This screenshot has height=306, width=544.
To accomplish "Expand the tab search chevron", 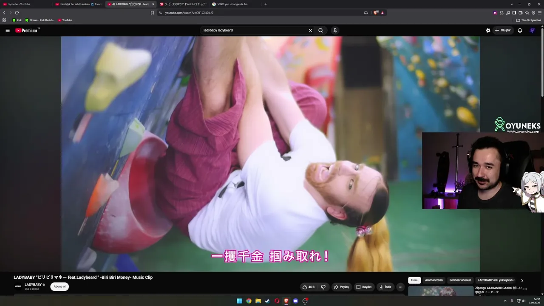I will 511,4.
